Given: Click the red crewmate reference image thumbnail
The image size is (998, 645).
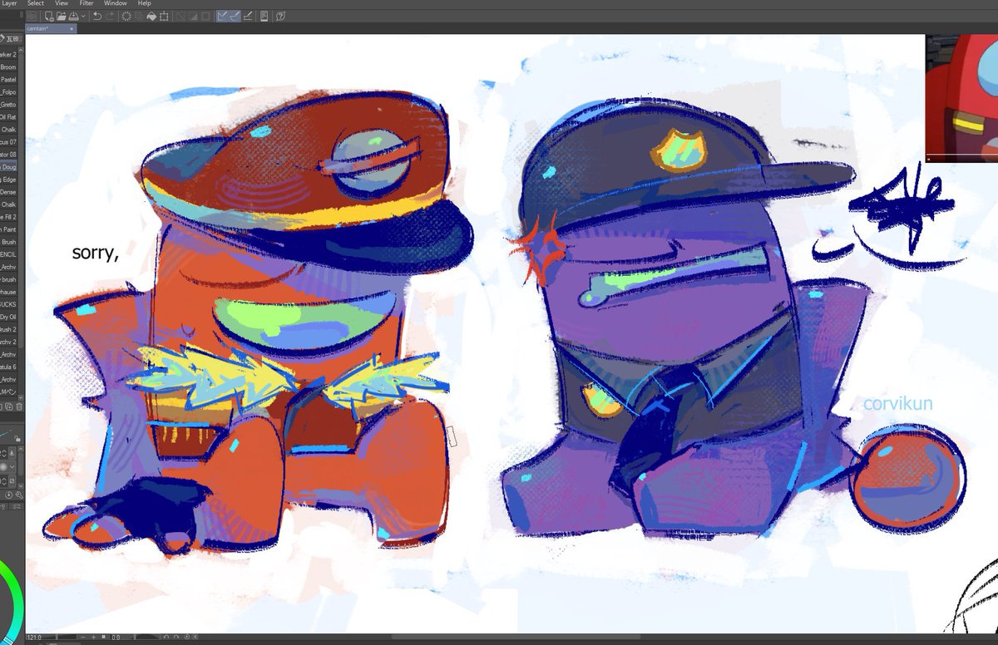Looking at the screenshot, I should [961, 97].
